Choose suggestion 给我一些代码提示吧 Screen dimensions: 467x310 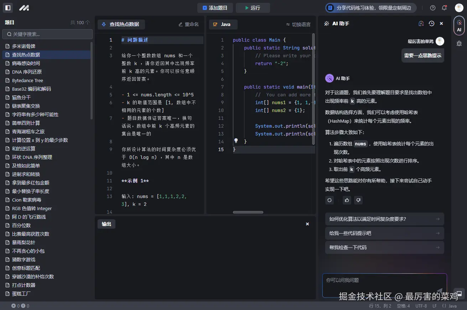[x=384, y=233]
